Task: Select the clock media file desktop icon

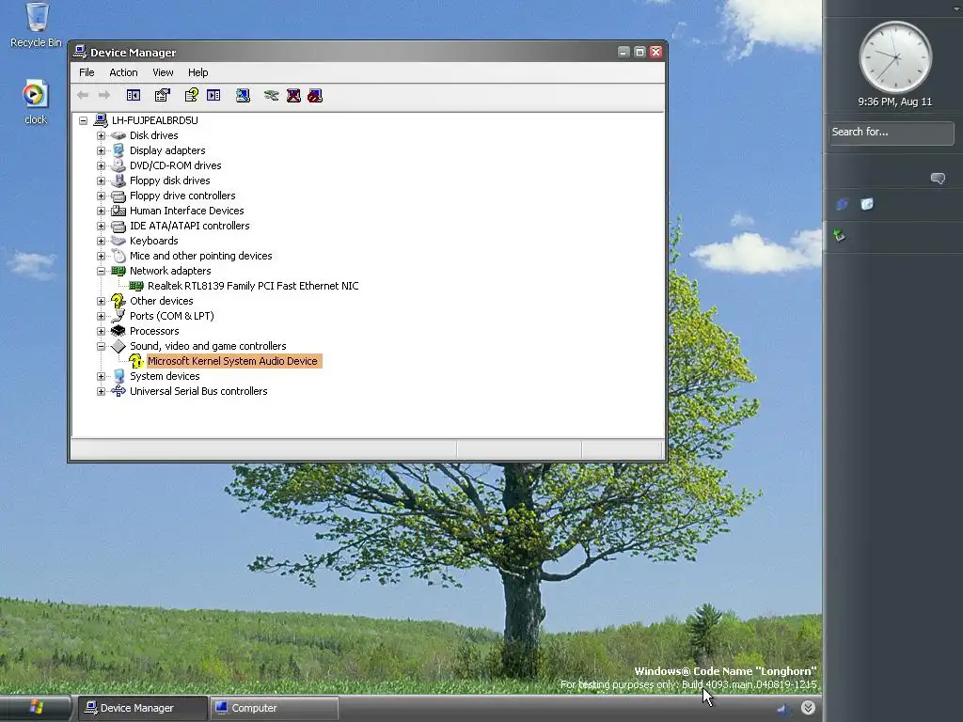Action: 35,94
